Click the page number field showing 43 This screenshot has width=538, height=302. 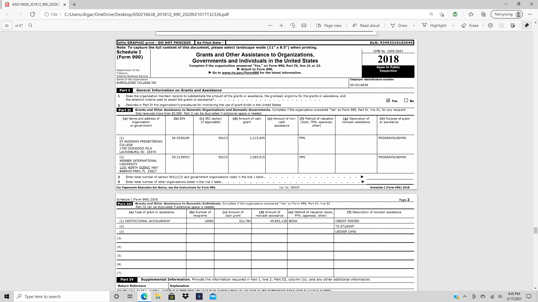point(7,25)
